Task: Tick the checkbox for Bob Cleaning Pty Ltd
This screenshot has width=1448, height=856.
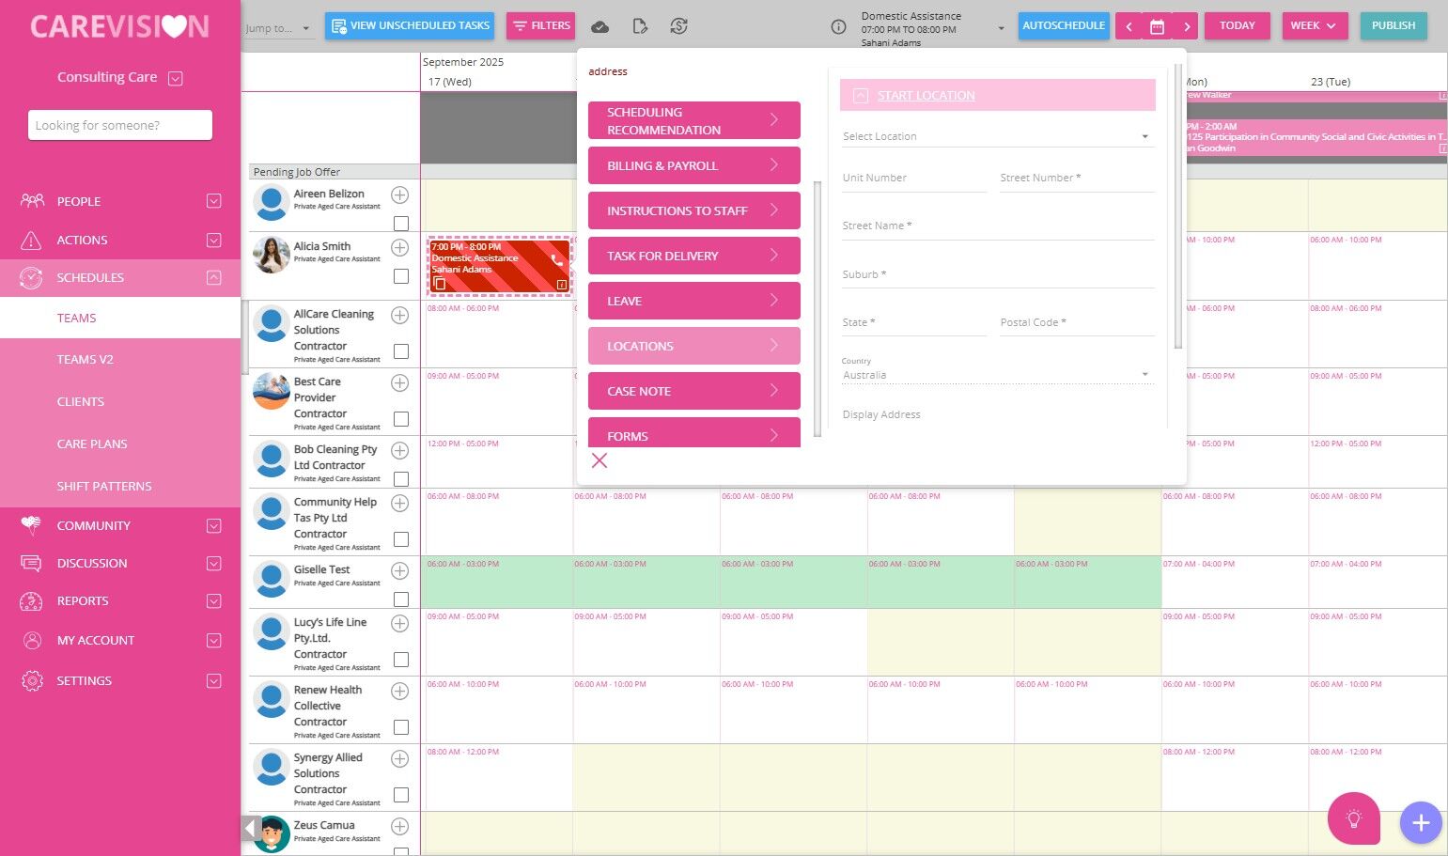Action: [401, 479]
